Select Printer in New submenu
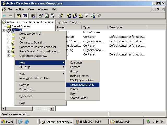Viewport: 167px width, 125px height. (x=82, y=89)
